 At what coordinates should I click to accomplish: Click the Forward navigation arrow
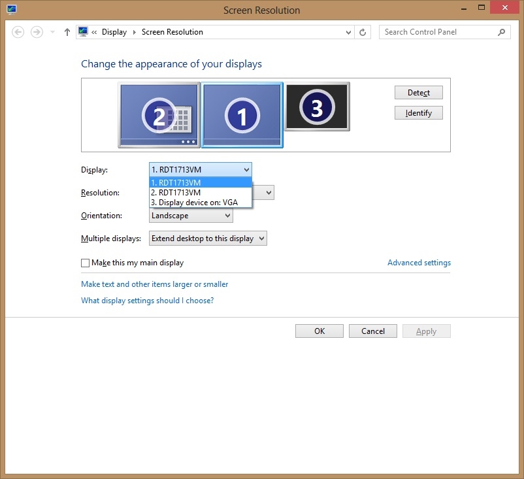coord(37,32)
